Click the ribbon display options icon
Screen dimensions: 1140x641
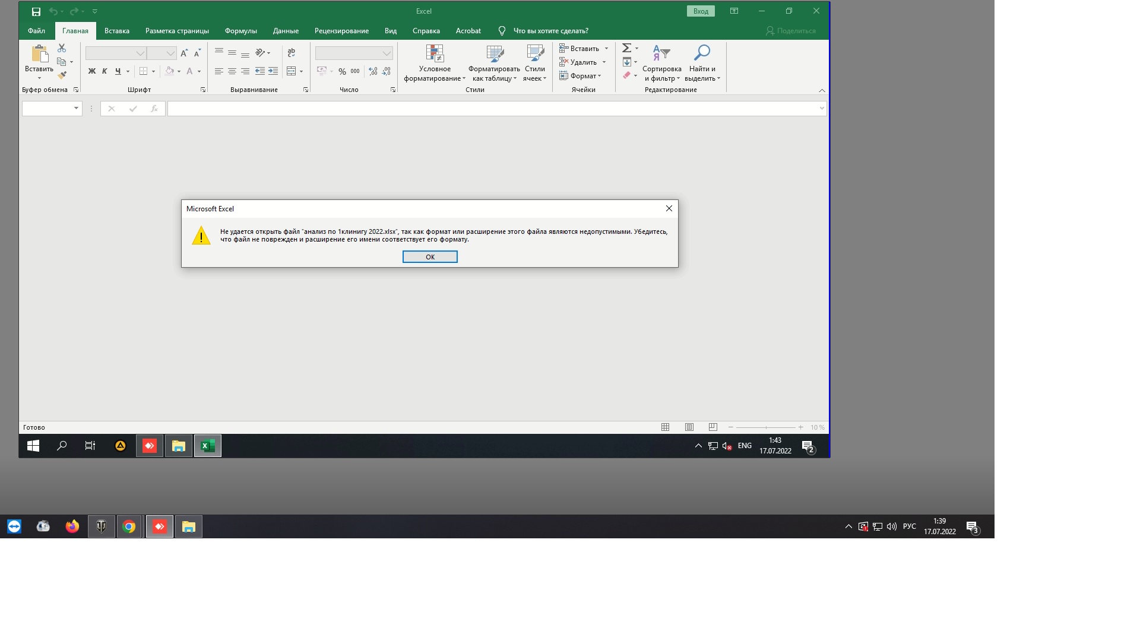(x=734, y=11)
